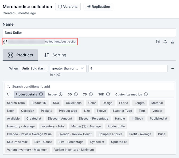Click the Replication button
The height and width of the screenshot is (158, 179).
click(x=98, y=7)
